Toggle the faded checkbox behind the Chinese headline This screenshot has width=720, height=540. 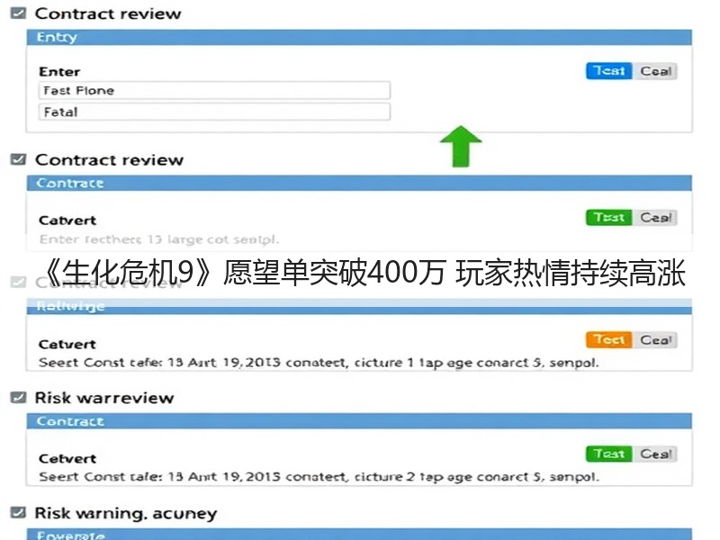point(18,282)
